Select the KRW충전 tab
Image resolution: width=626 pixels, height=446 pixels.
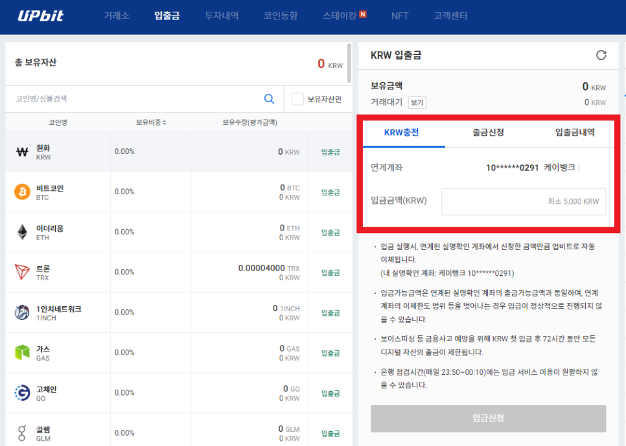(x=402, y=133)
